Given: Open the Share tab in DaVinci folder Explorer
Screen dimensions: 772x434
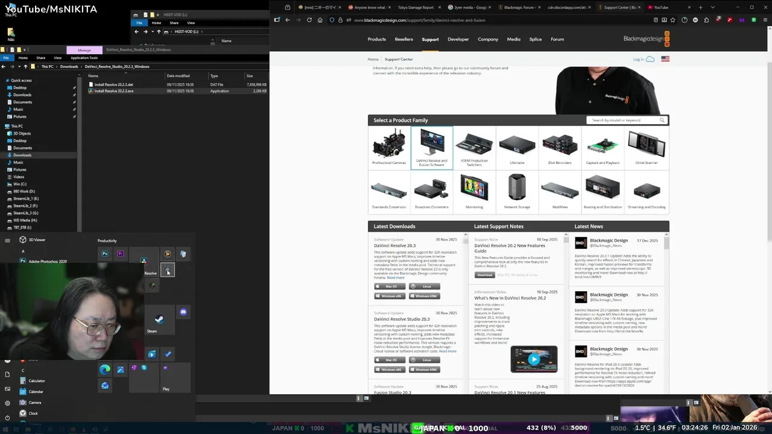Looking at the screenshot, I should pos(40,58).
